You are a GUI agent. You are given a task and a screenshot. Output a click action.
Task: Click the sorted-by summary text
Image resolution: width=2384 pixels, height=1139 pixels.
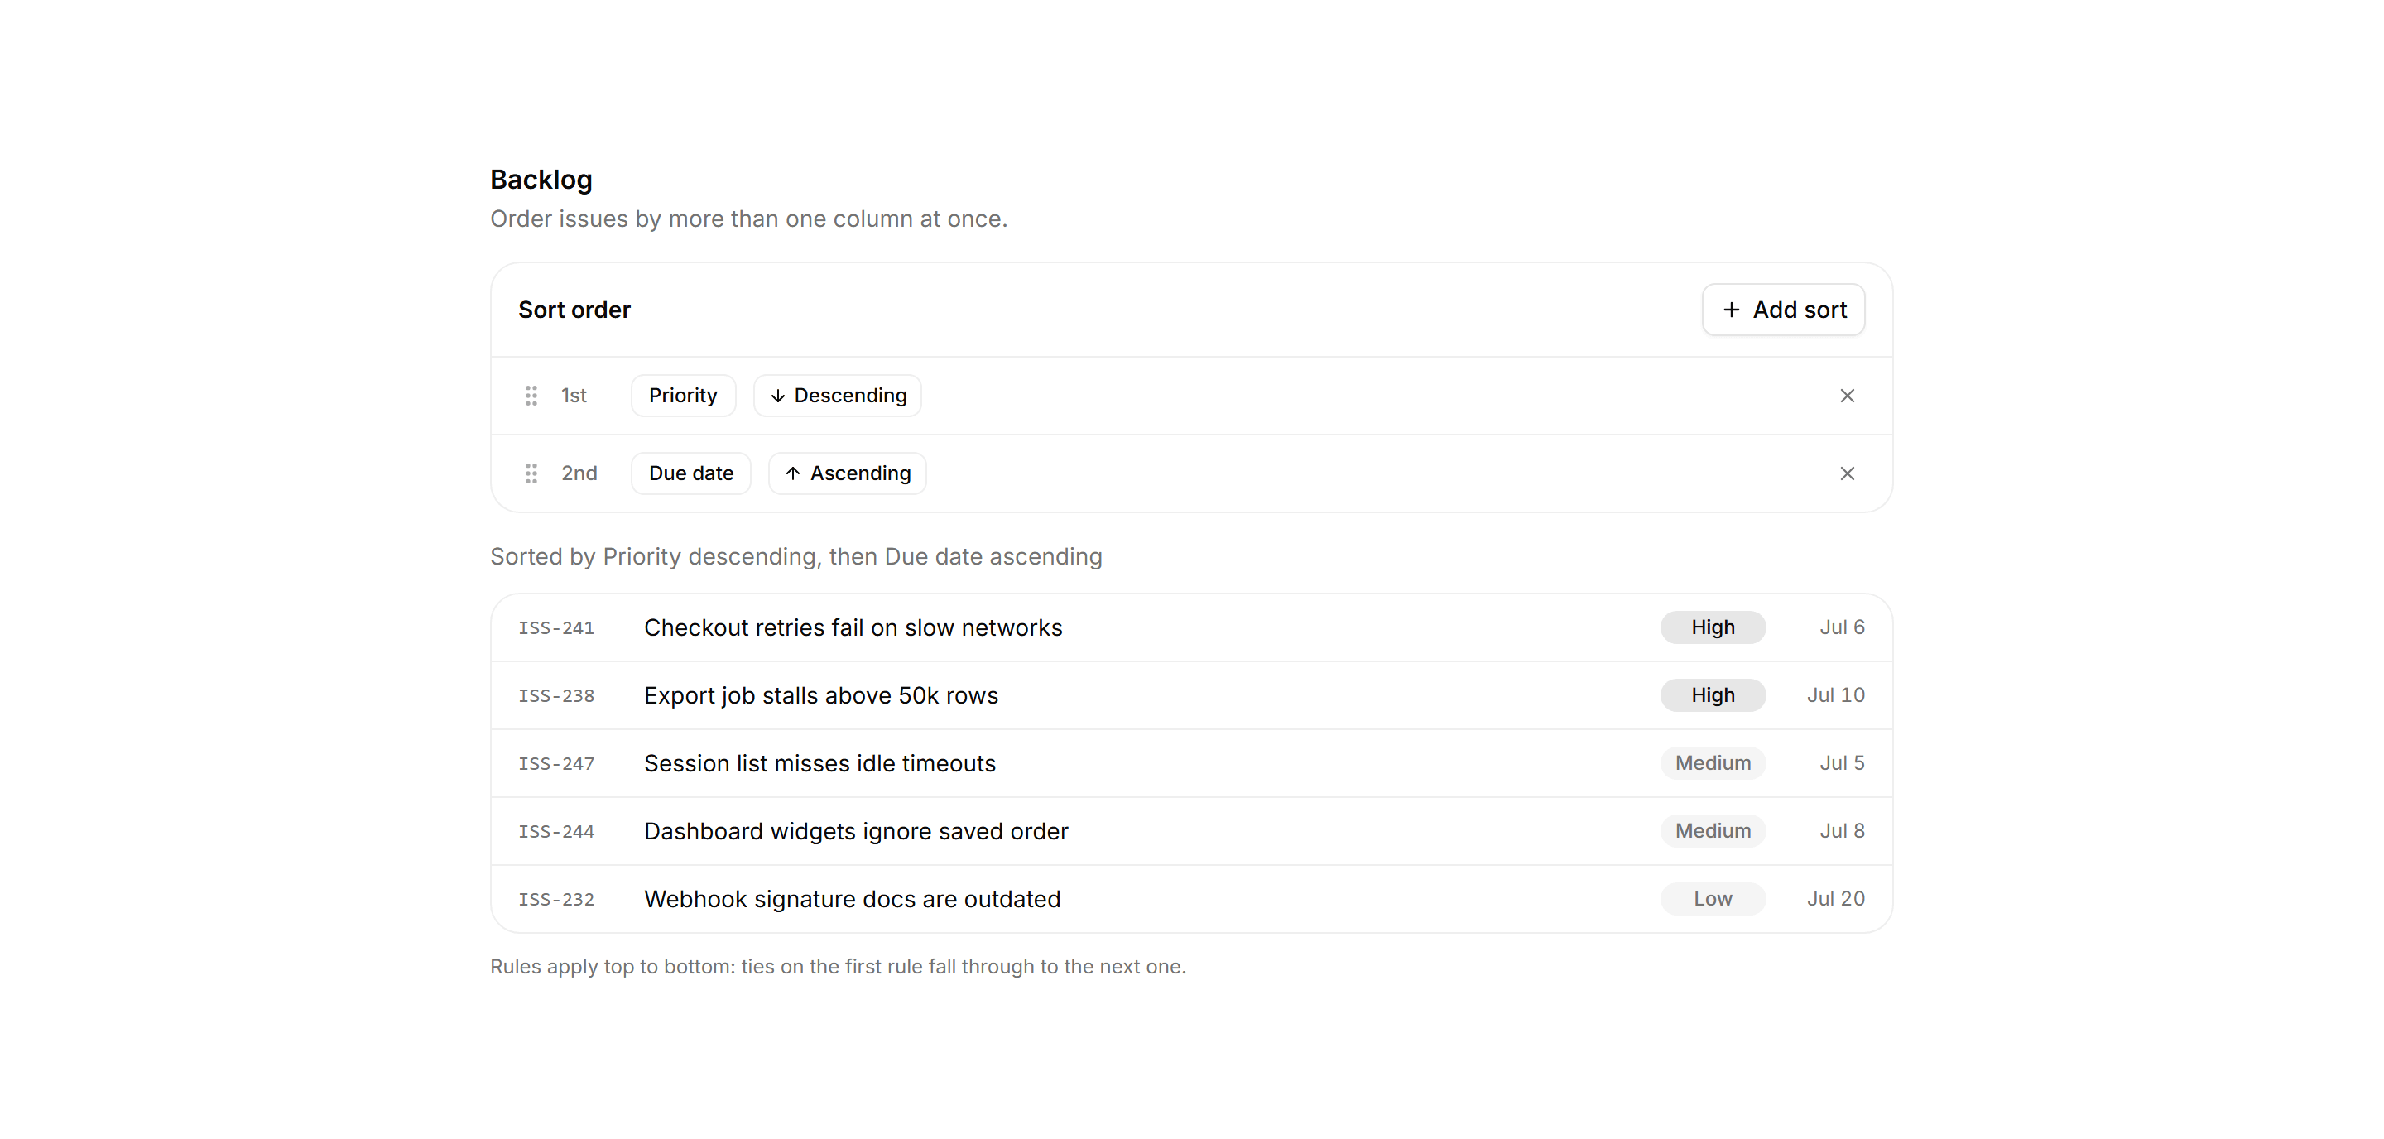[795, 557]
